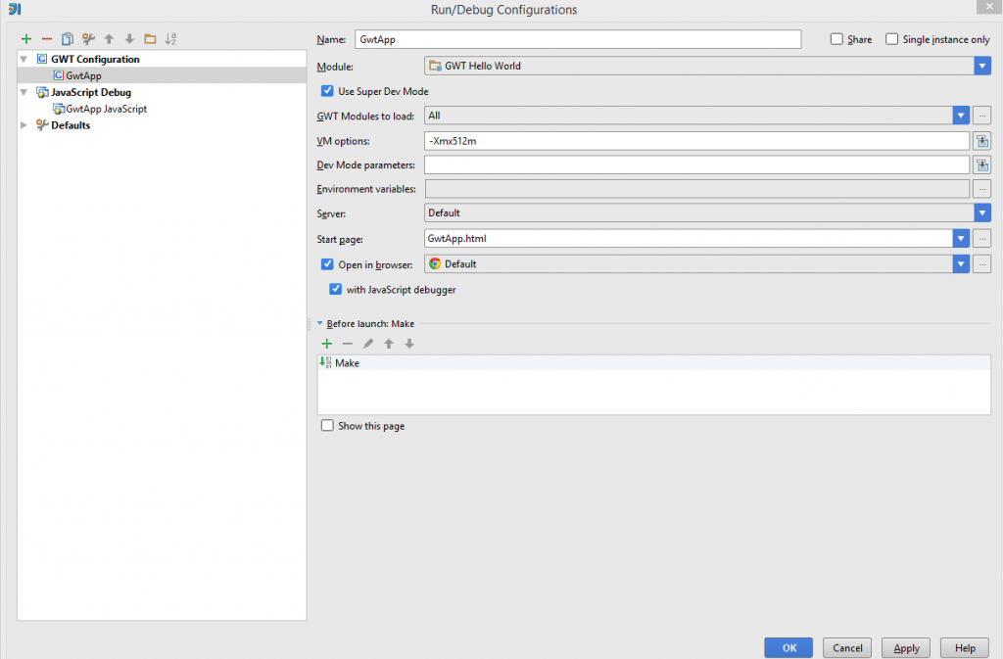Disable Use Super Dev Mode
1003x659 pixels.
tap(326, 91)
